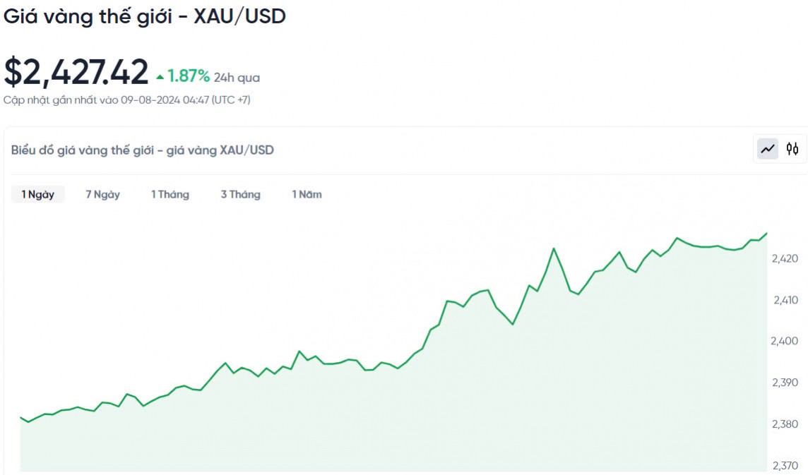Switch to the line chart view icon

768,149
